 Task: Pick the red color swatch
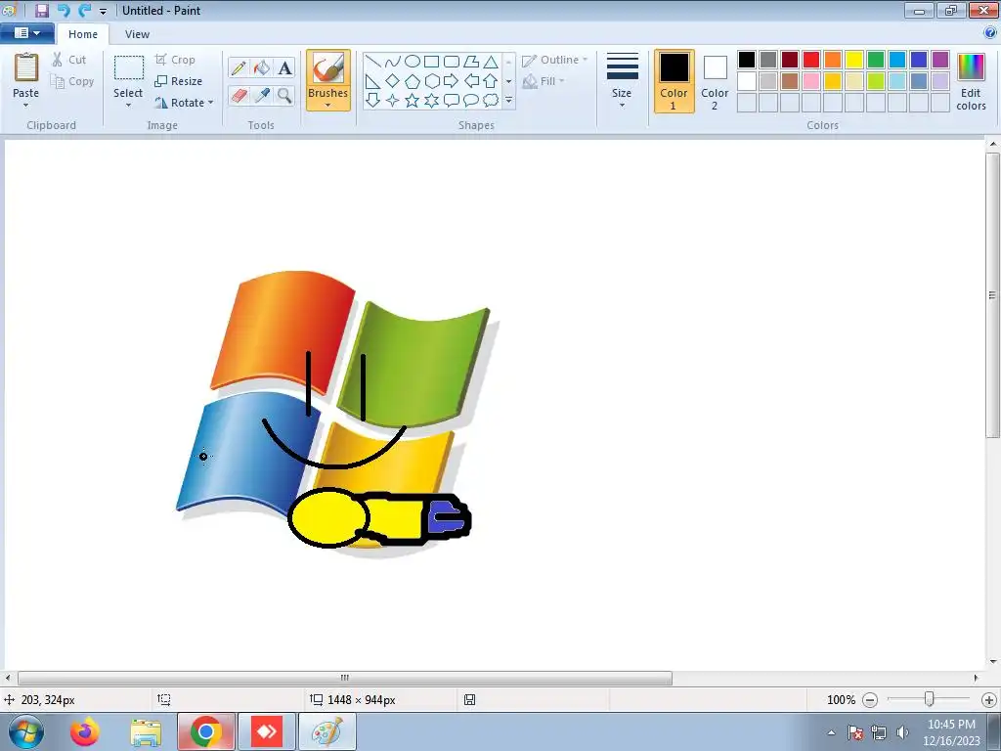tap(811, 60)
